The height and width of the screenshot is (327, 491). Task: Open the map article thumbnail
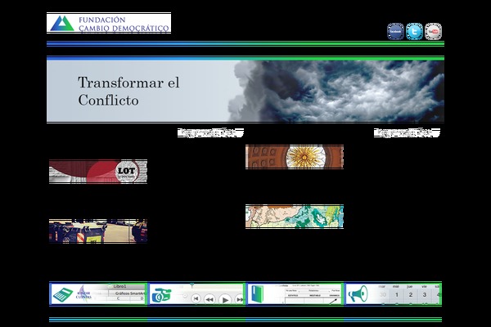[x=294, y=216]
